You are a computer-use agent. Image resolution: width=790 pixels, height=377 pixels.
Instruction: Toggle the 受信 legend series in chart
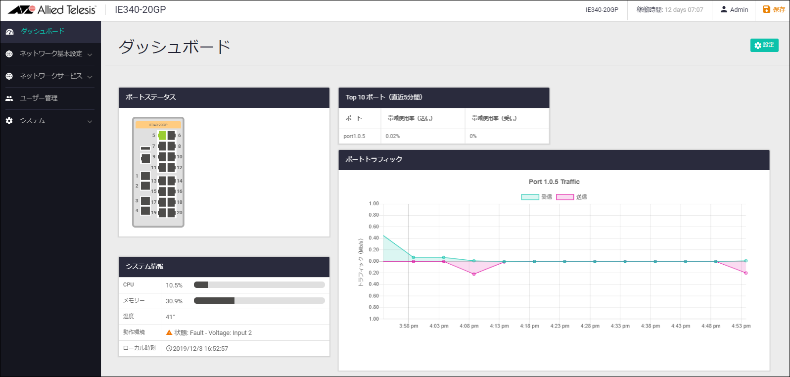[x=530, y=197]
